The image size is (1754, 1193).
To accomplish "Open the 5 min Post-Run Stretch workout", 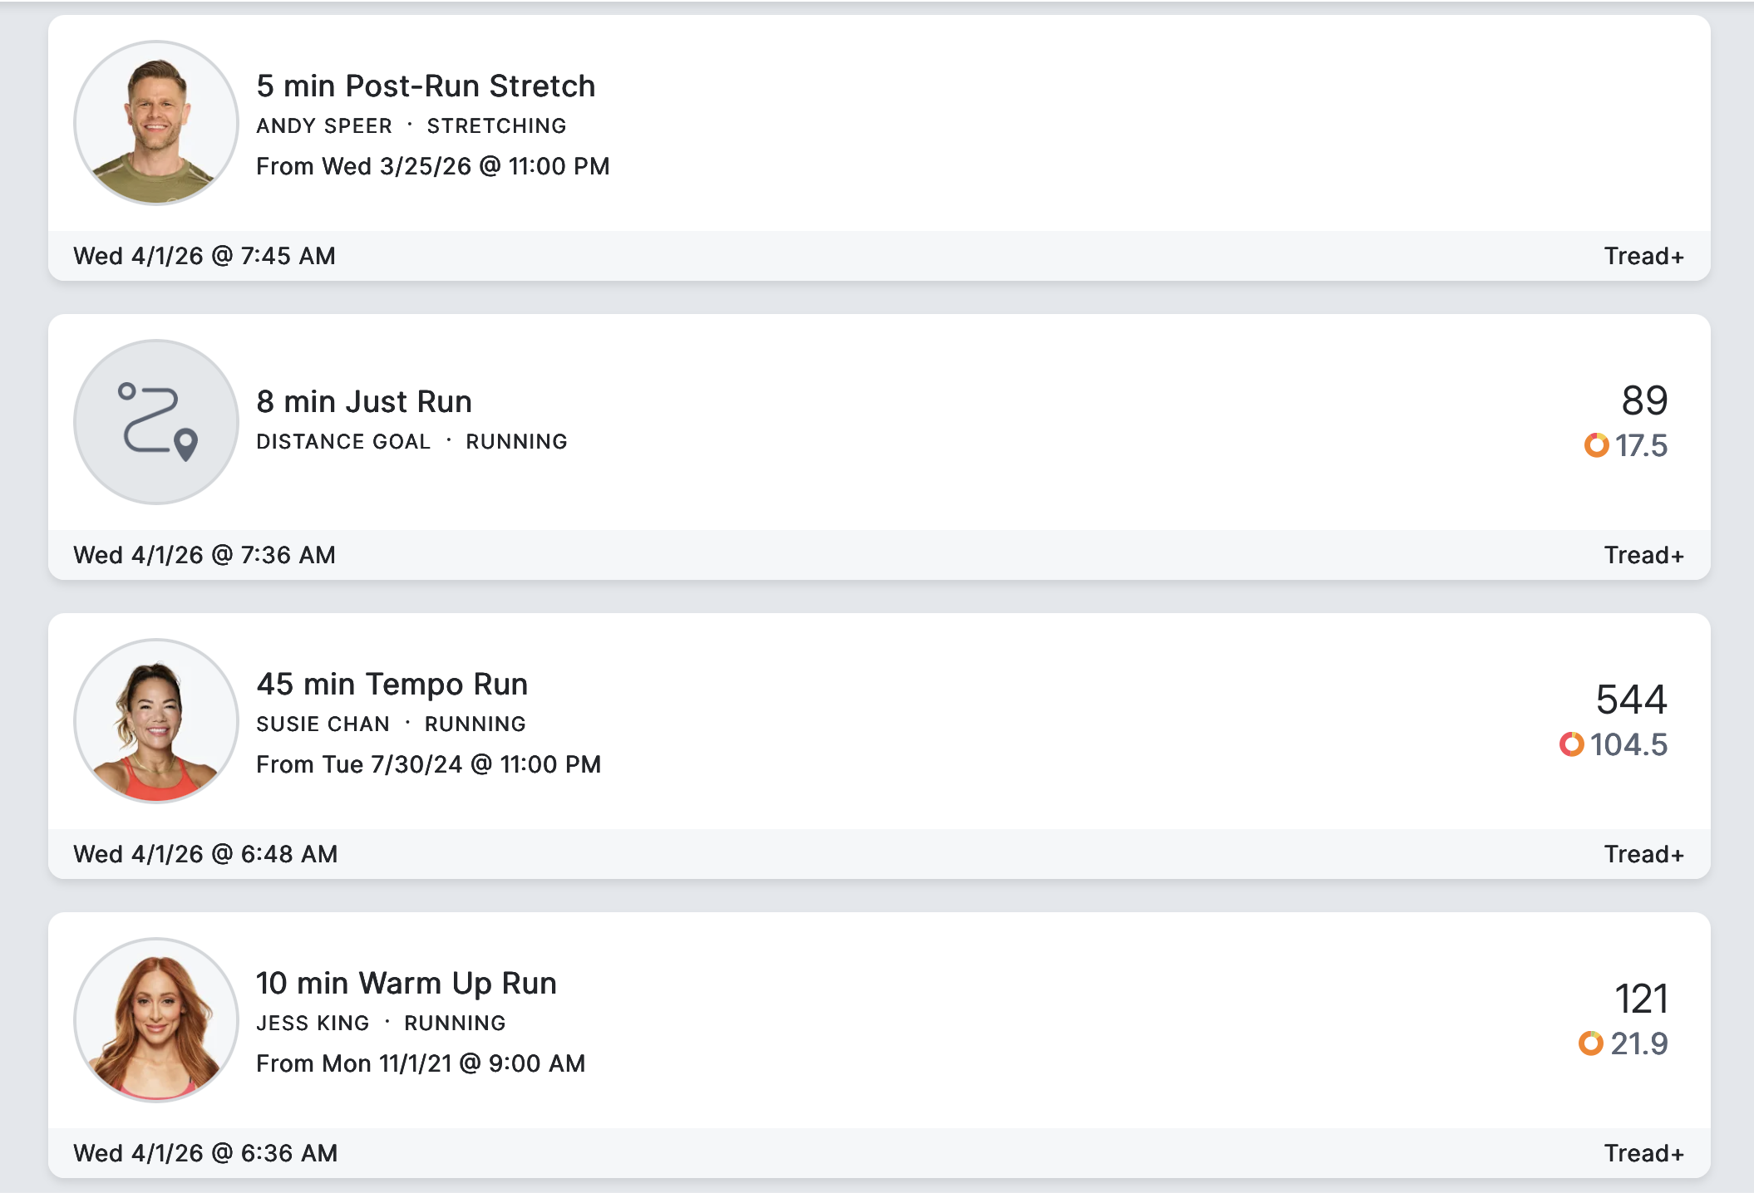I will pyautogui.click(x=426, y=86).
